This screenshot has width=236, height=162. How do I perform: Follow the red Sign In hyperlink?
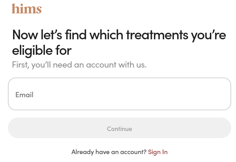tap(158, 152)
